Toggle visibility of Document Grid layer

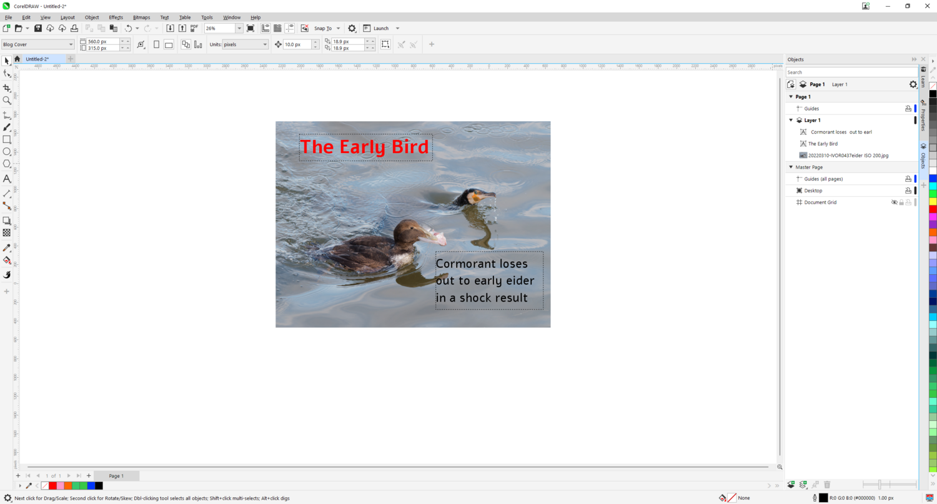point(894,202)
